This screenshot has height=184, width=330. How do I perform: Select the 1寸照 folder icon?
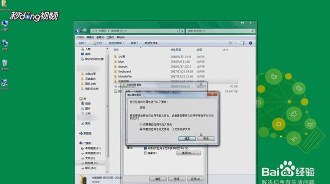coord(116,56)
